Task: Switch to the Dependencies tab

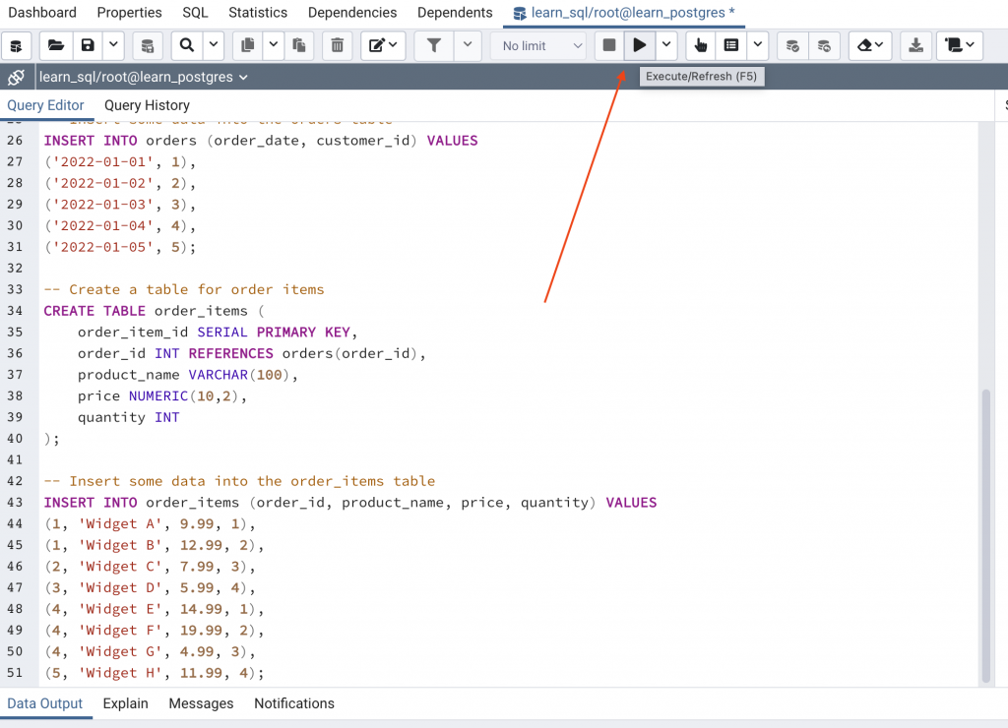Action: click(x=352, y=13)
